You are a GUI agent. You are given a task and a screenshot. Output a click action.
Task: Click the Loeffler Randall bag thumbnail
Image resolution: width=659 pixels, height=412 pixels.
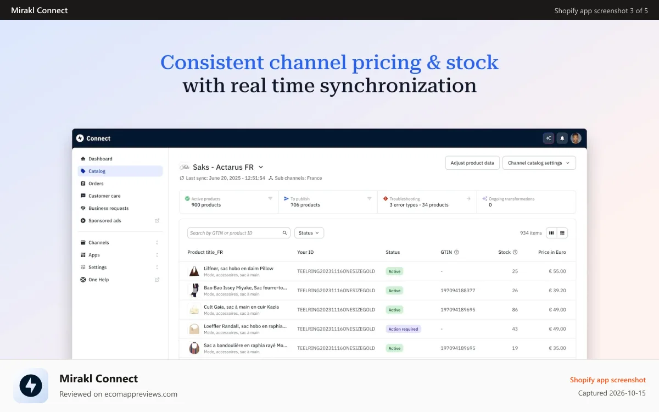click(194, 329)
